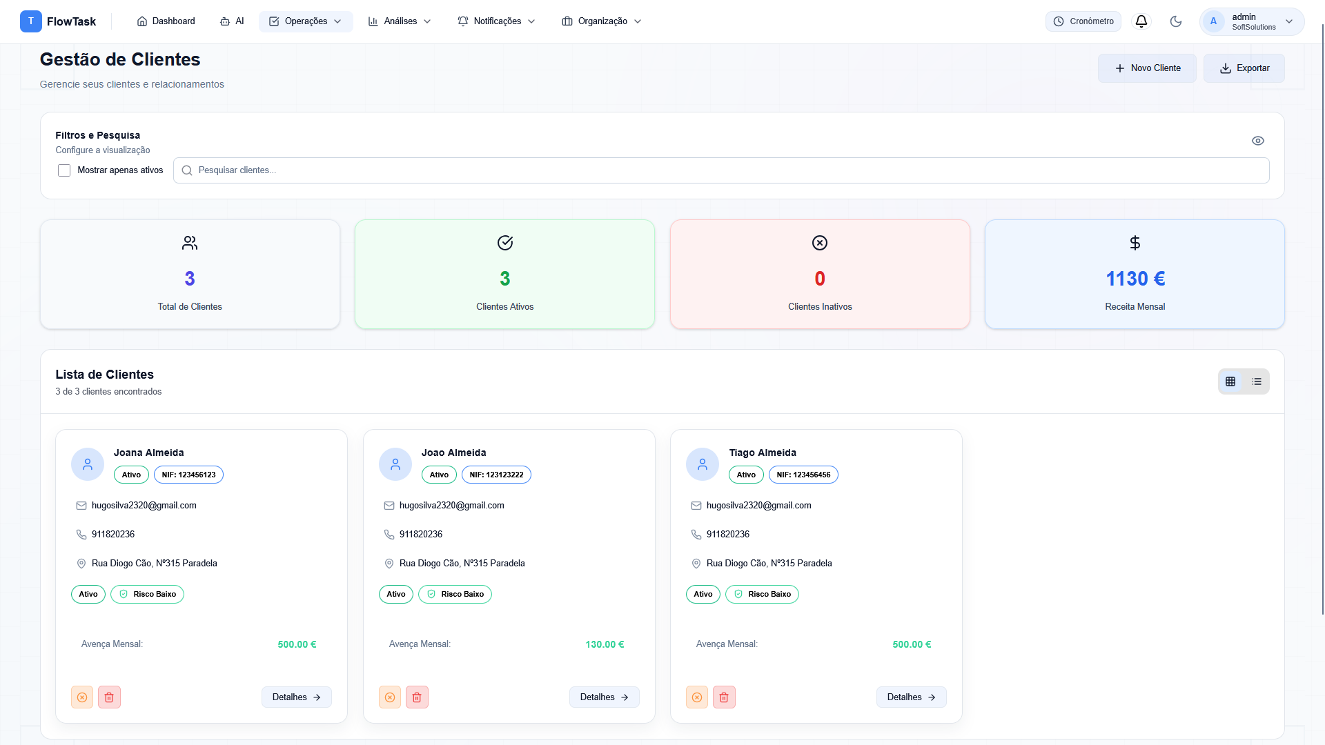
Task: Click the Cronómetro timer button
Action: (1083, 21)
